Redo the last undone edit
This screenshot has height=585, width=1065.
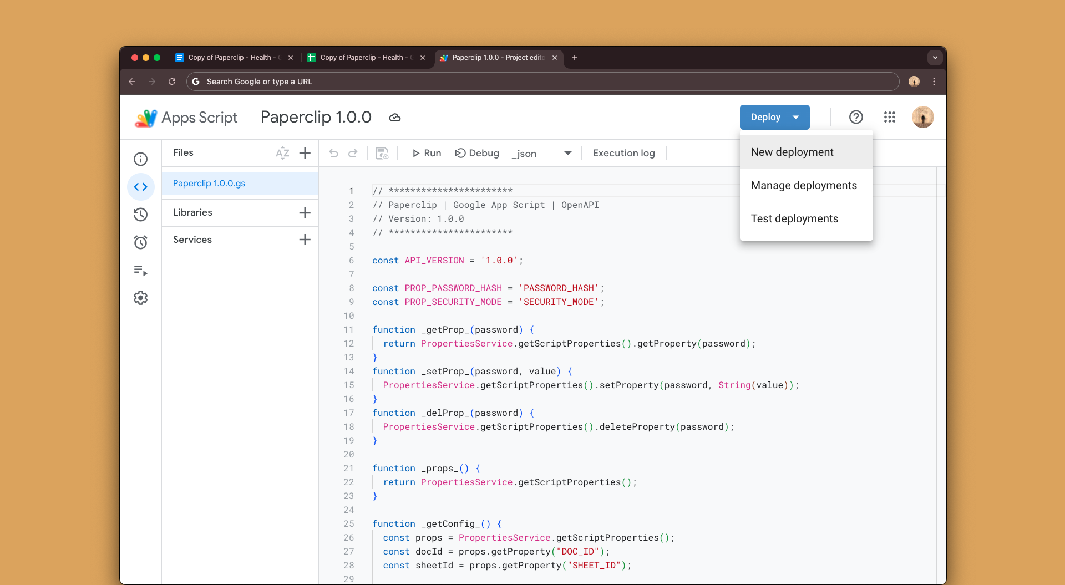(353, 153)
